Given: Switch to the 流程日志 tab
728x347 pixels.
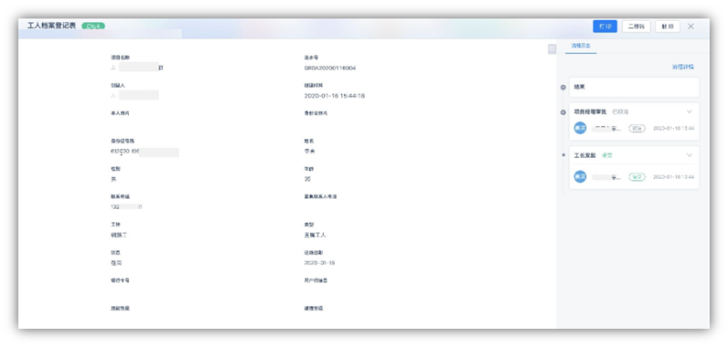Looking at the screenshot, I should [581, 46].
